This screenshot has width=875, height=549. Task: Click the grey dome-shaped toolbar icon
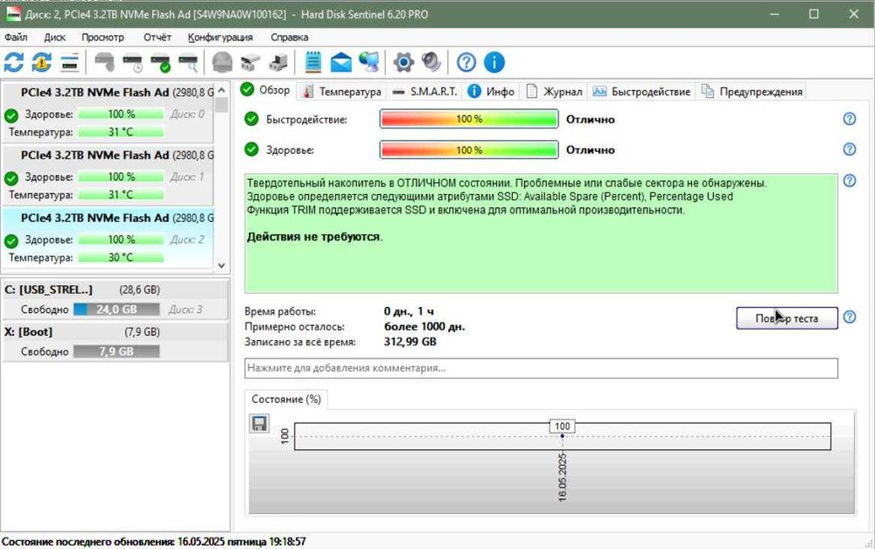click(222, 62)
